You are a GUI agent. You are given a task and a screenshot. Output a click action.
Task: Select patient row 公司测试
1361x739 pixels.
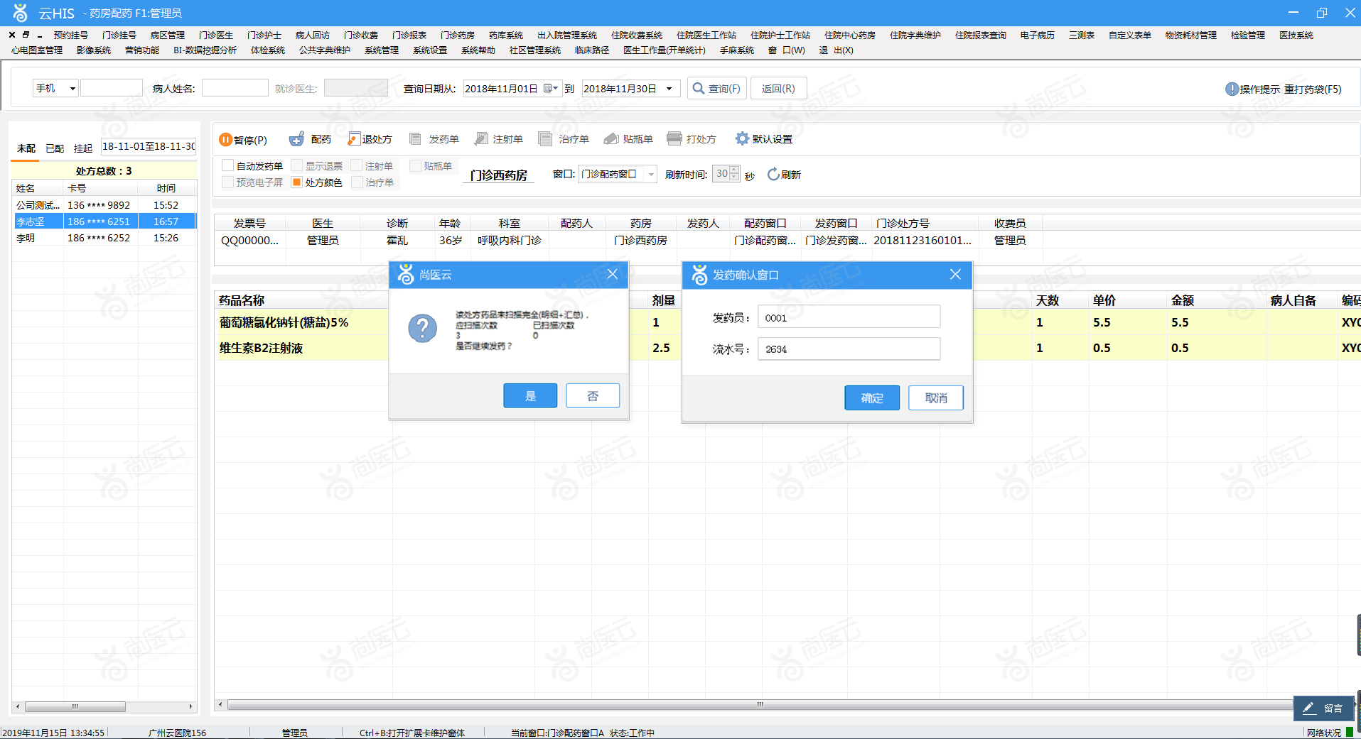pyautogui.click(x=104, y=205)
